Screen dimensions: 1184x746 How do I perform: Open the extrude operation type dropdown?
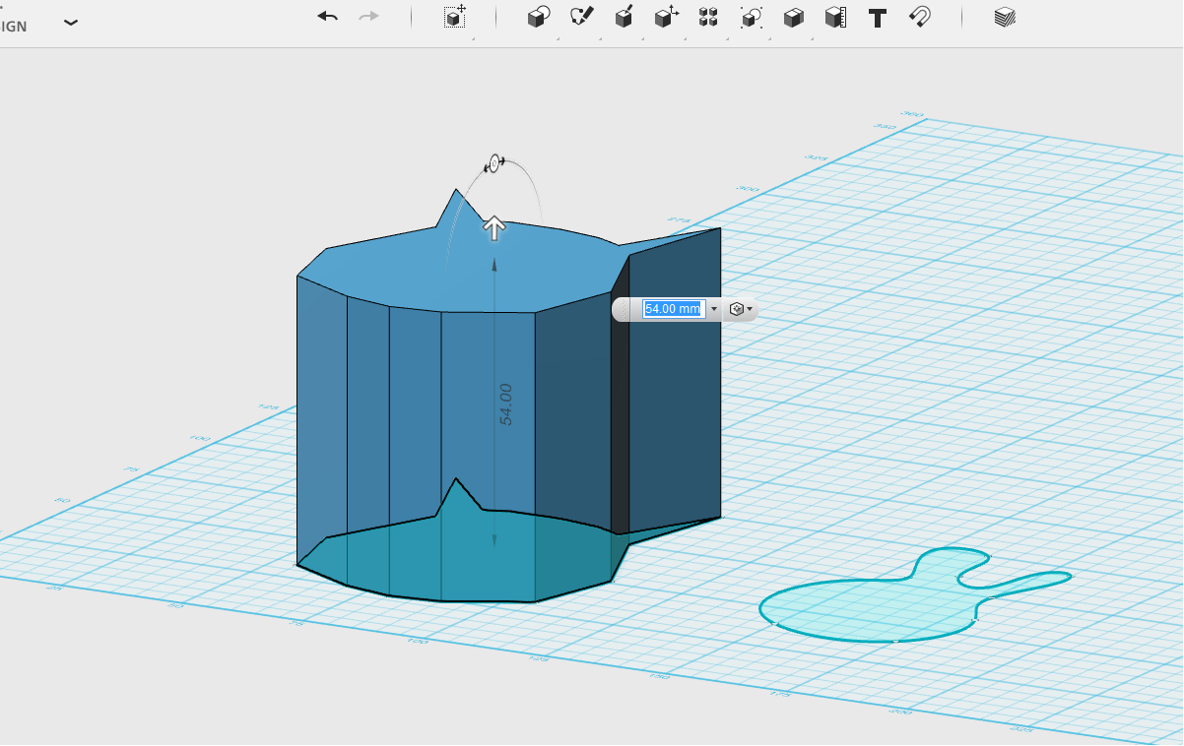pyautogui.click(x=741, y=309)
